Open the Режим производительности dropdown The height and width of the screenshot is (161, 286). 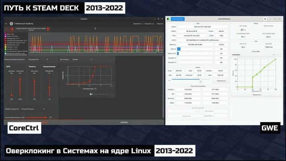[38, 59]
